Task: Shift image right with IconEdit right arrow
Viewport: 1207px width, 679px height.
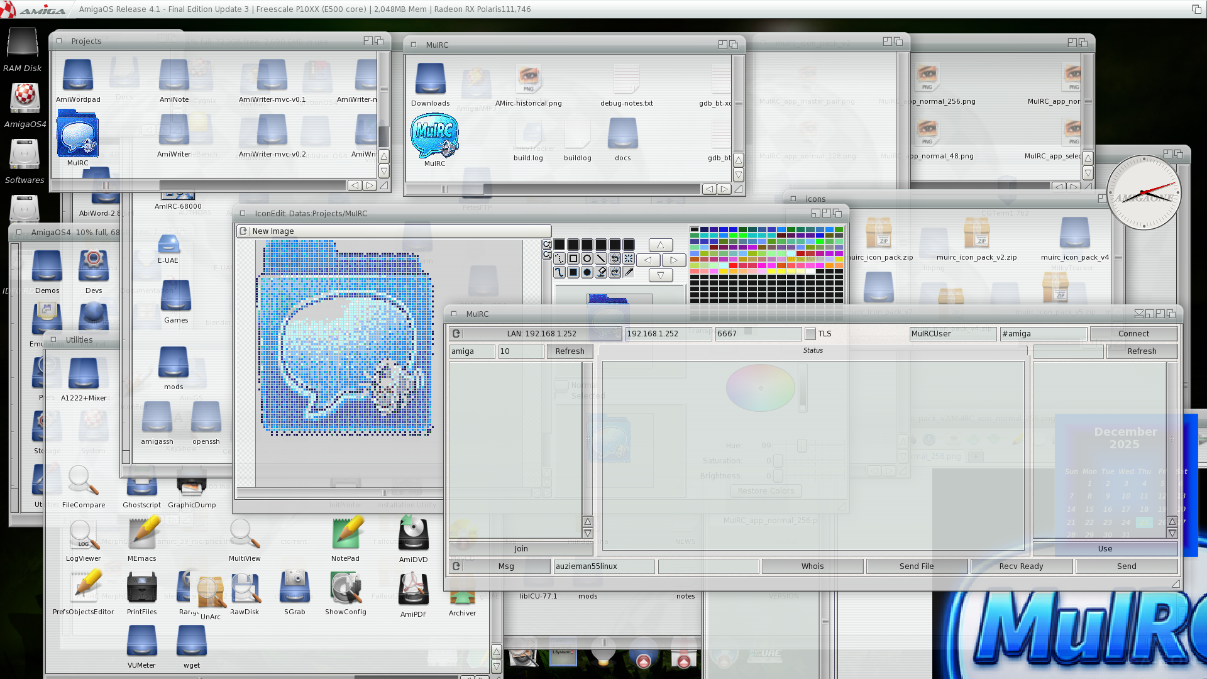Action: pos(674,260)
